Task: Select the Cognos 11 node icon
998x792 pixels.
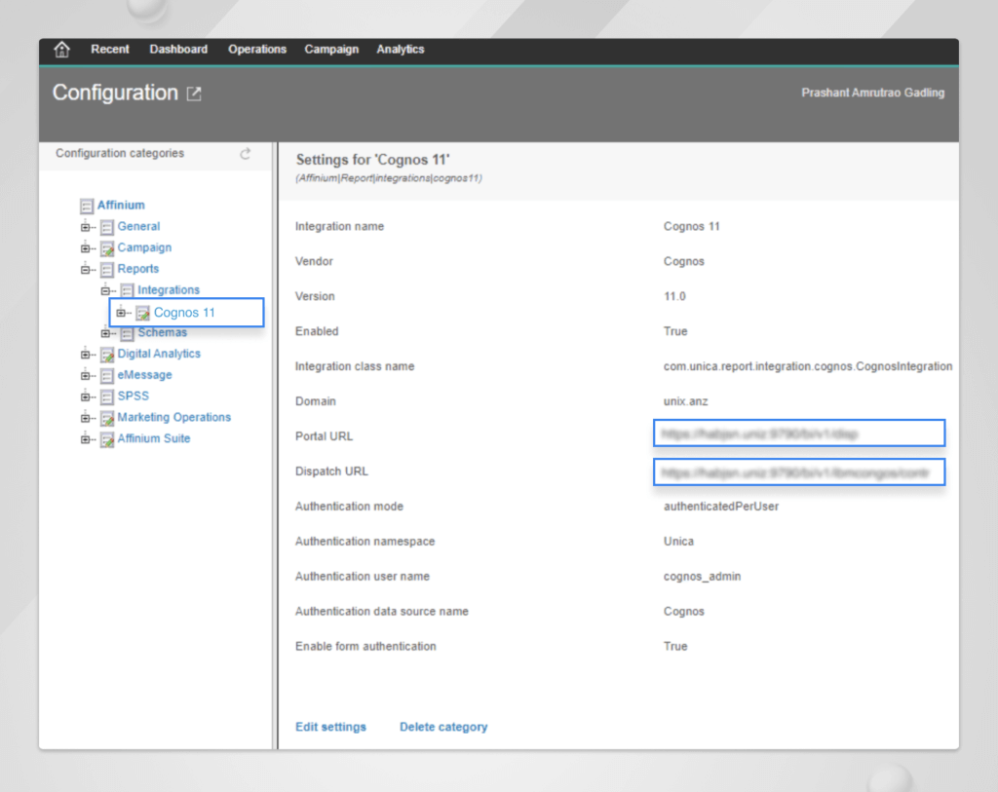Action: point(141,312)
